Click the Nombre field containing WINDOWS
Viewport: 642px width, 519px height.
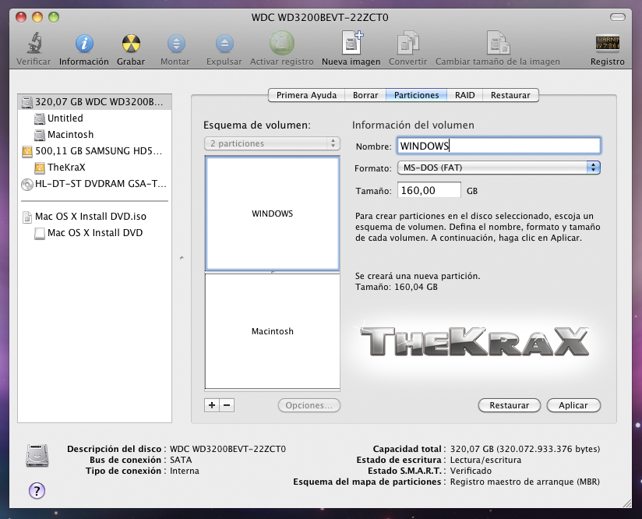(499, 146)
